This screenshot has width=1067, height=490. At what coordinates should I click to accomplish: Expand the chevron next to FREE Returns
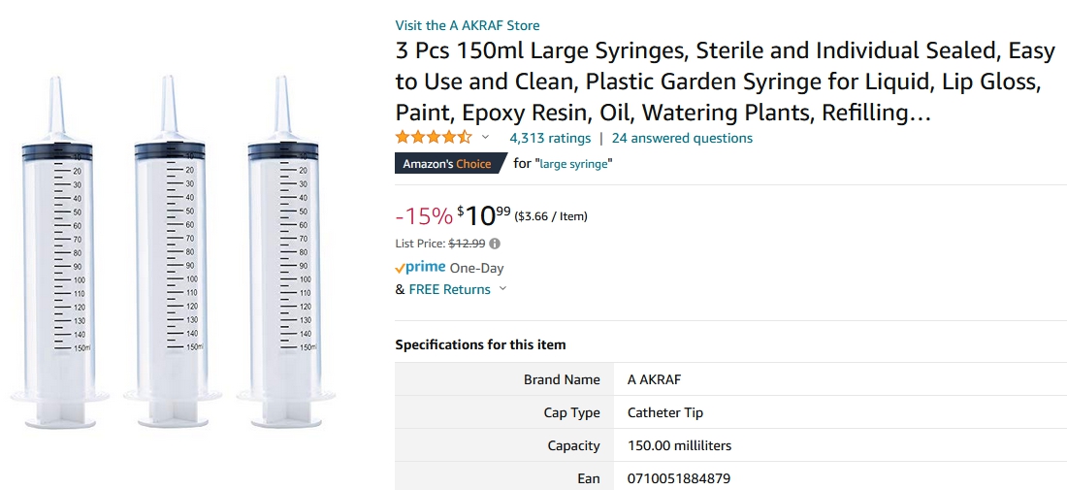click(x=502, y=289)
